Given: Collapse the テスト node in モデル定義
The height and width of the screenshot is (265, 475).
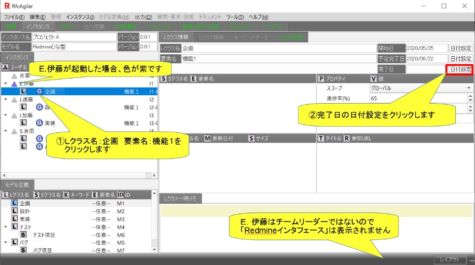Looking at the screenshot, I should coord(5,227).
